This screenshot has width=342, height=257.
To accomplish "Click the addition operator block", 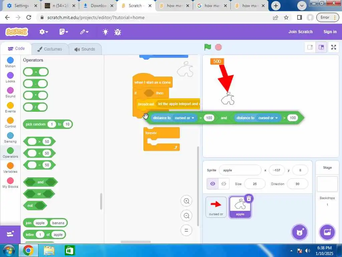I will [x=36, y=72].
